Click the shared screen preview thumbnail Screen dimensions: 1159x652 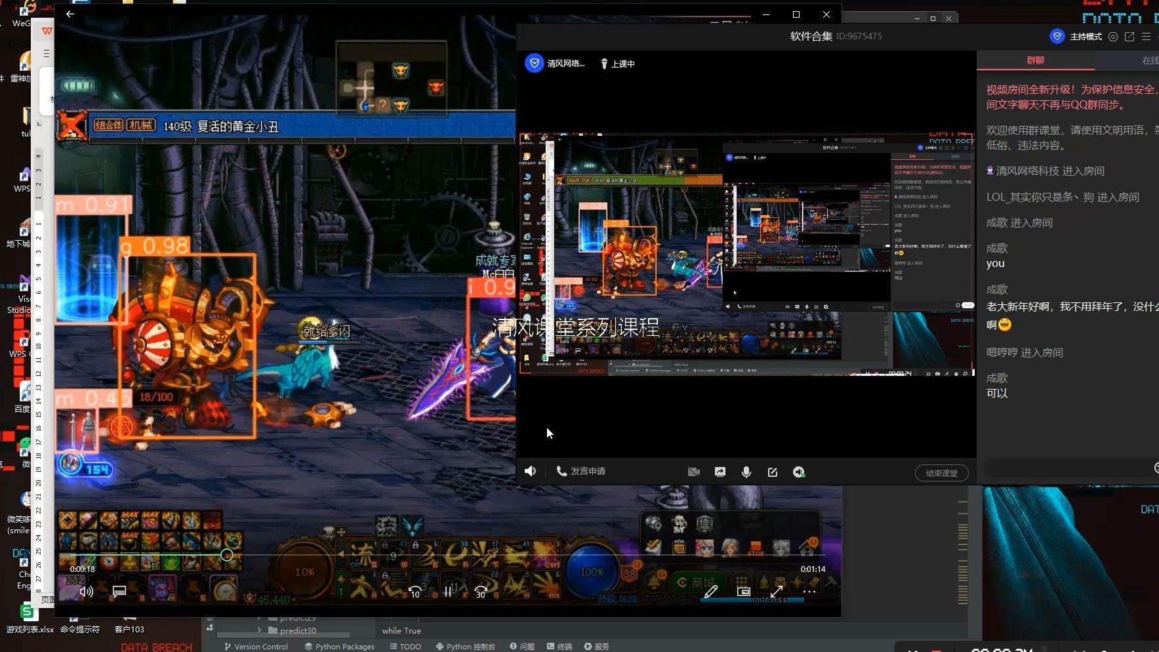(x=747, y=255)
